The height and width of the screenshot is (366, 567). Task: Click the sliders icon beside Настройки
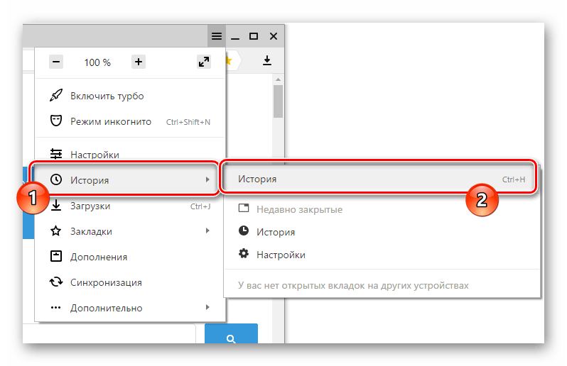pyautogui.click(x=56, y=154)
